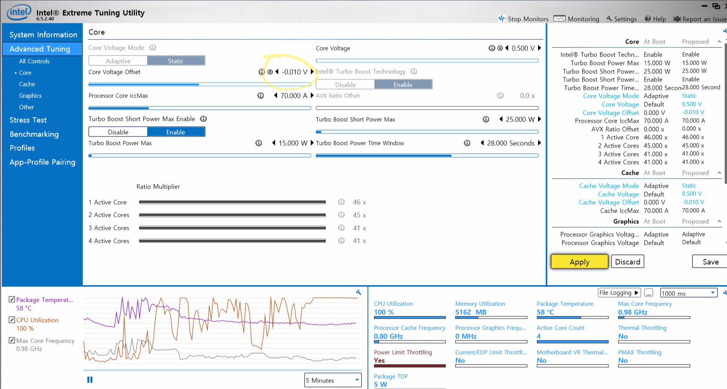Click info icon for Core Voltage
This screenshot has width=727, height=389.
point(492,48)
